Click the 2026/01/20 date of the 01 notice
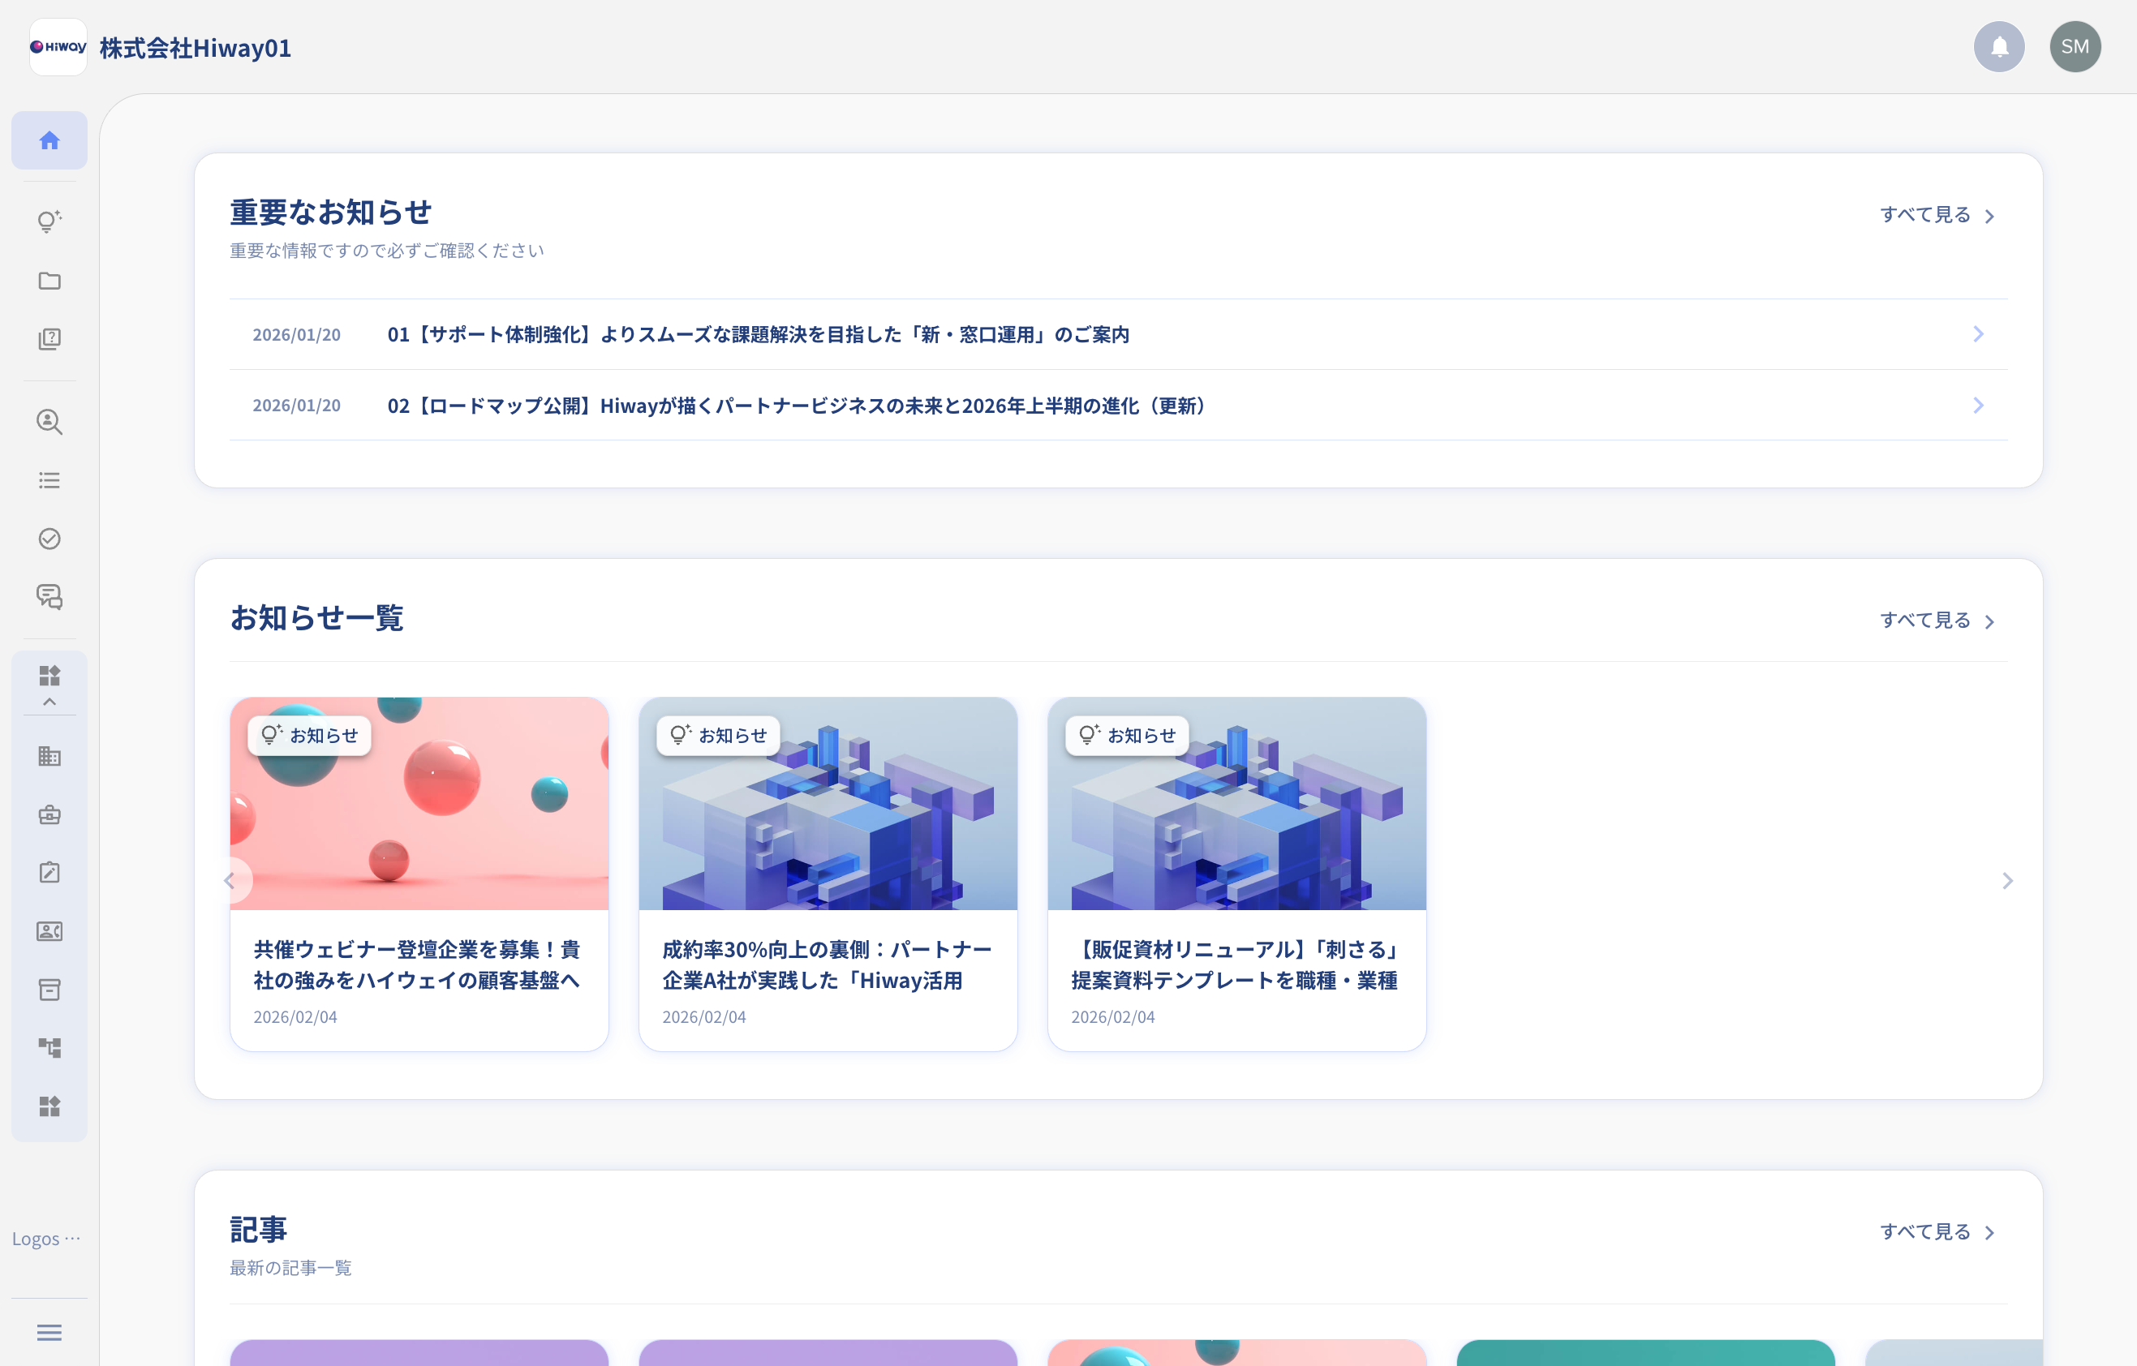This screenshot has width=2137, height=1366. coord(296,334)
